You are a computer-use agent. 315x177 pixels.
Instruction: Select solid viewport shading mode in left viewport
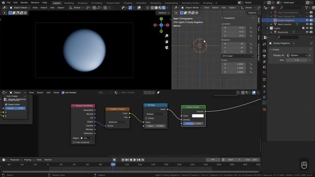[156, 8]
